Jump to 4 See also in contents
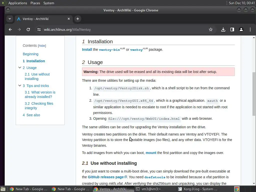 (x=31, y=115)
